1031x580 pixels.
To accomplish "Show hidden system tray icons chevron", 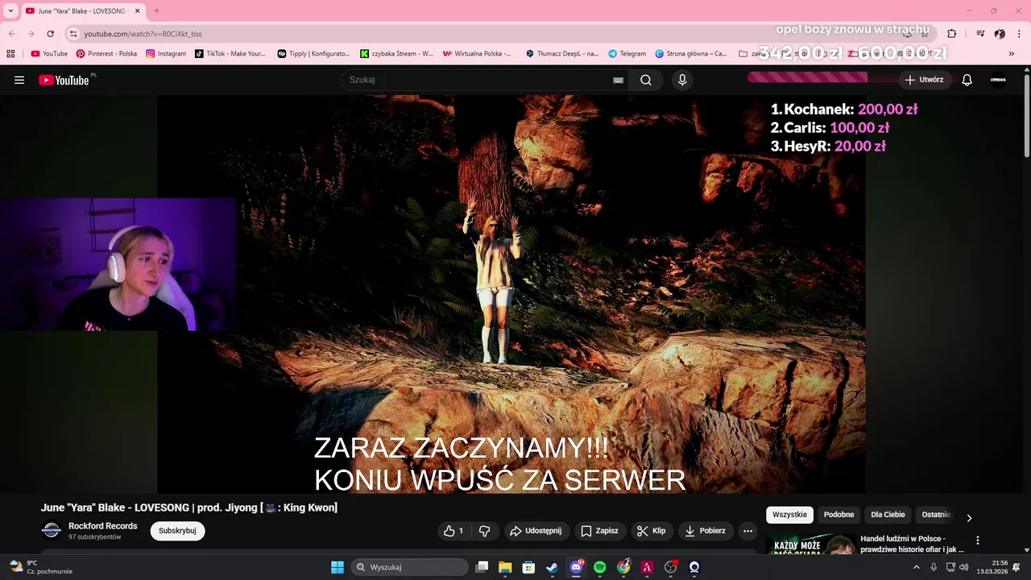I will [917, 567].
